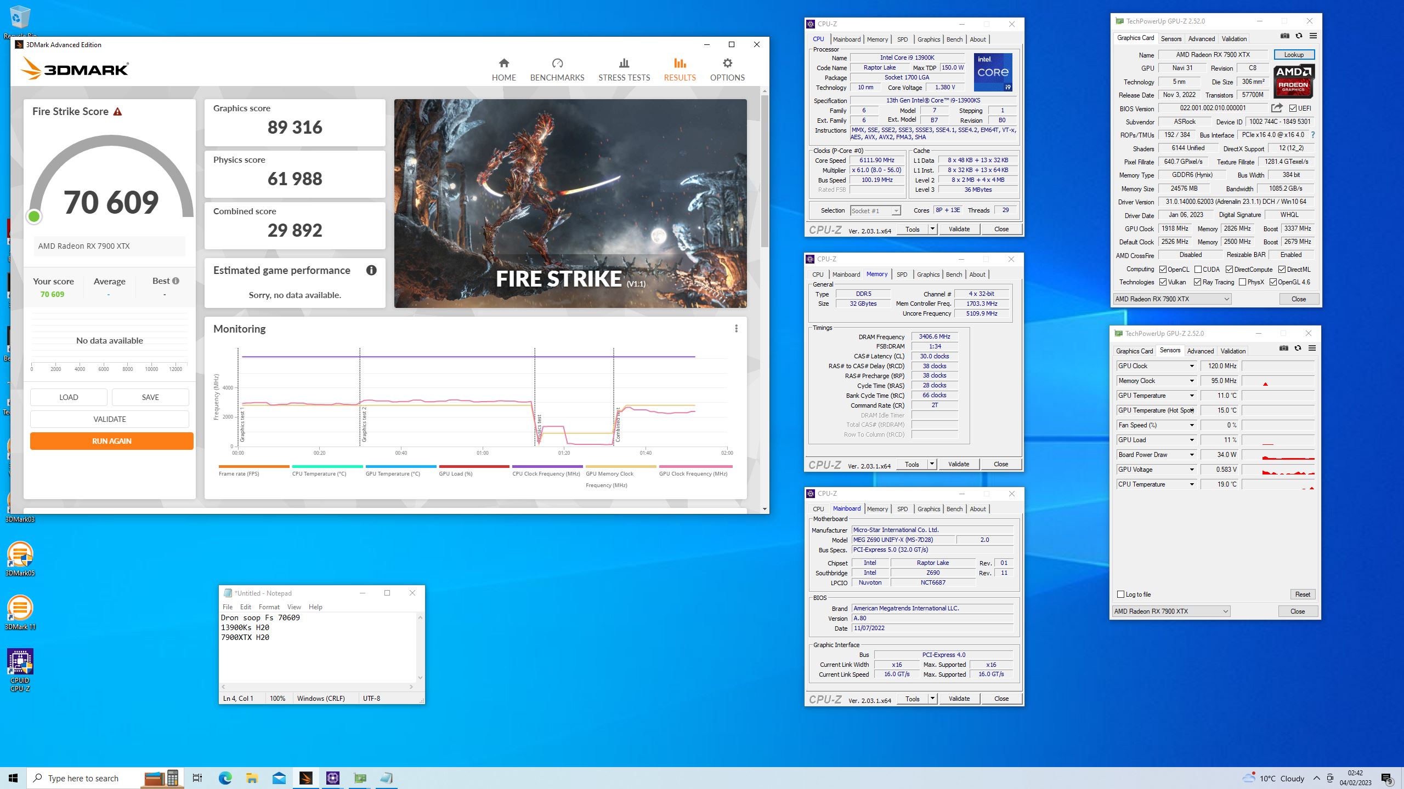Click the refresh icon in GPU-Z Graphics Card window

(x=1299, y=36)
